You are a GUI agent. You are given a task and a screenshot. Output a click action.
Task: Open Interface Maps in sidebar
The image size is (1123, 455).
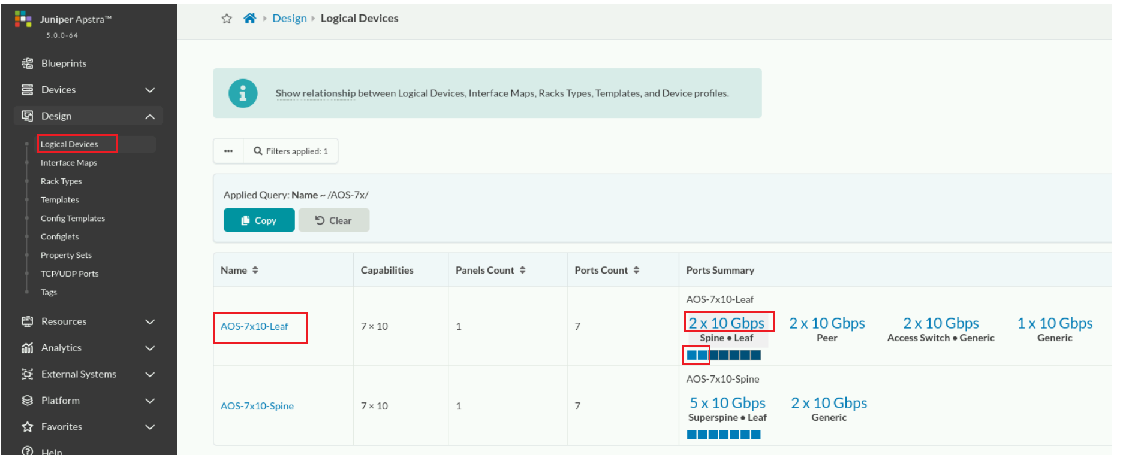pos(68,163)
